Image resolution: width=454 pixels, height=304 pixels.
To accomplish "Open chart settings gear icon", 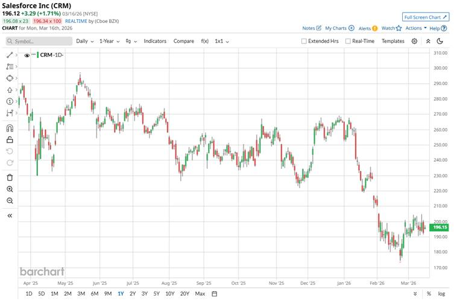I will pyautogui.click(x=414, y=41).
